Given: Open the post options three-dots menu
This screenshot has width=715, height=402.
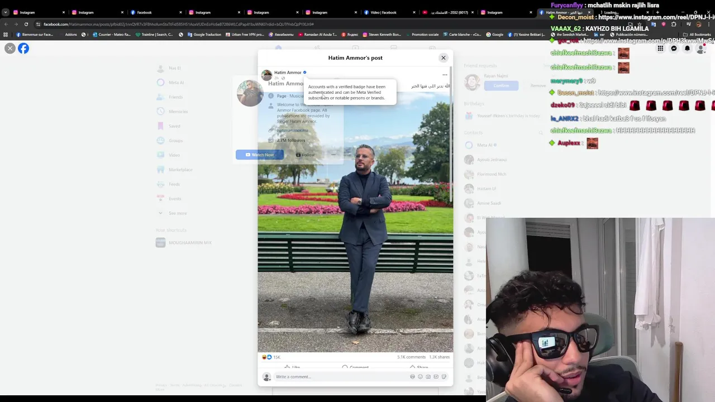Looking at the screenshot, I should 445,75.
